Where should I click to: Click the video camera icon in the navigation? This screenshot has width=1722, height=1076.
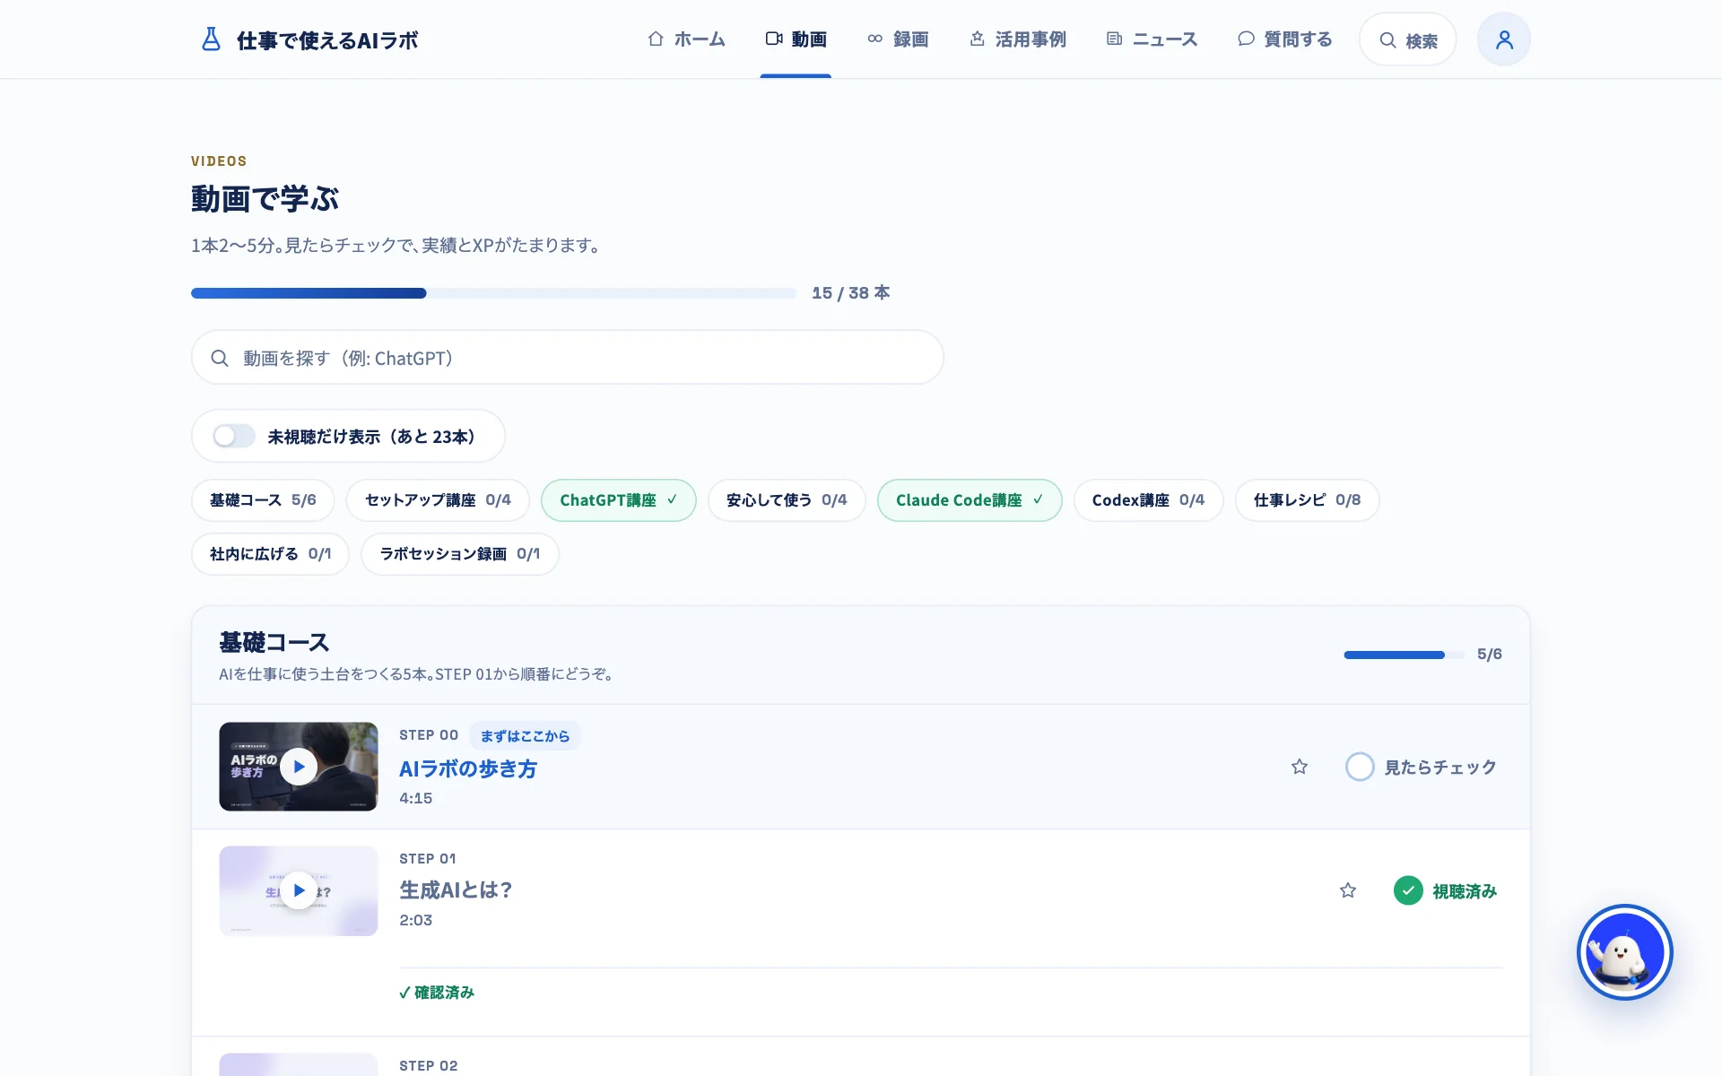click(774, 39)
